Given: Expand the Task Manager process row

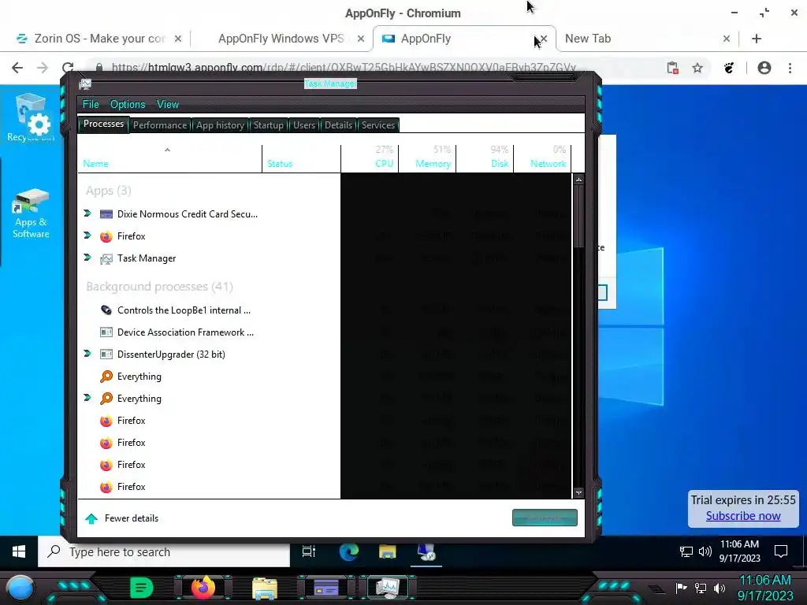Looking at the screenshot, I should pyautogui.click(x=87, y=258).
